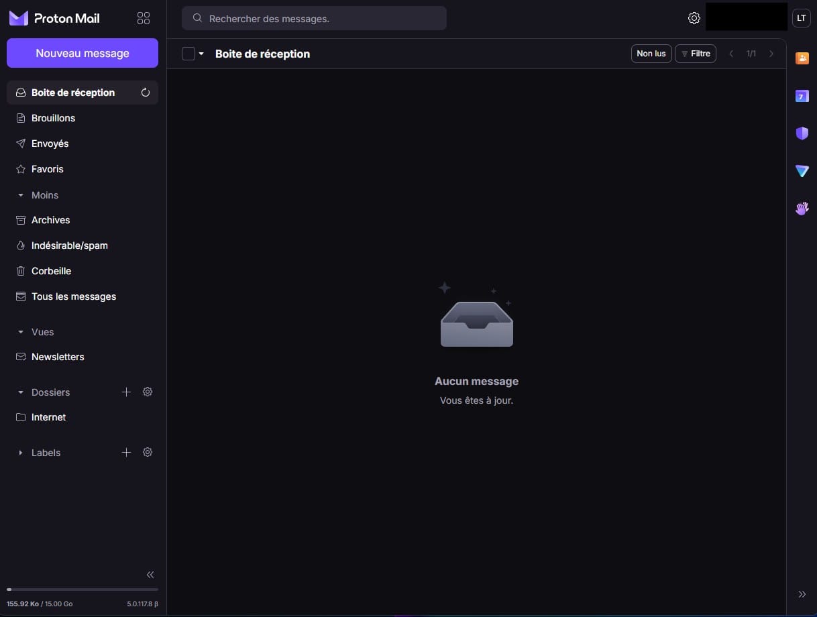
Task: Click the search magnifier icon
Action: pos(197,18)
